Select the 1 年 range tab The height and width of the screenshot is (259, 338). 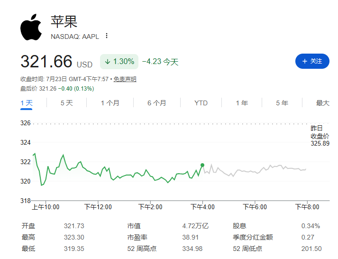click(x=242, y=103)
